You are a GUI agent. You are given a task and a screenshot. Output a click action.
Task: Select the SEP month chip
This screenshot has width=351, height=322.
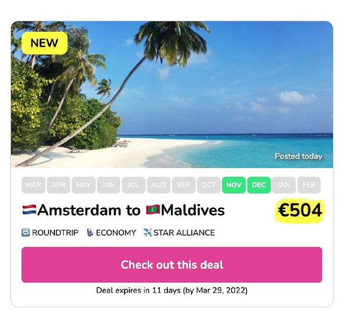184,185
